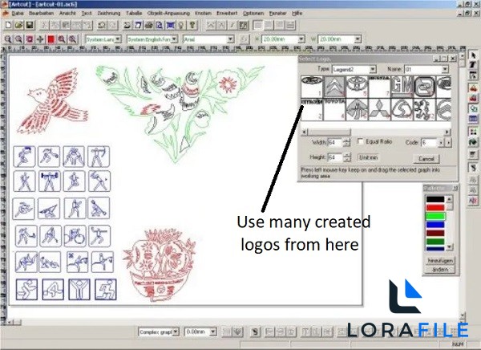This screenshot has height=350, width=481.
Task: Click the hinzufügen button in color palette
Action: [440, 261]
